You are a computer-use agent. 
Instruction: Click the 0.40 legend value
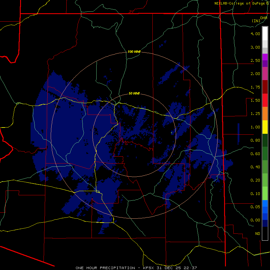coord(255,167)
